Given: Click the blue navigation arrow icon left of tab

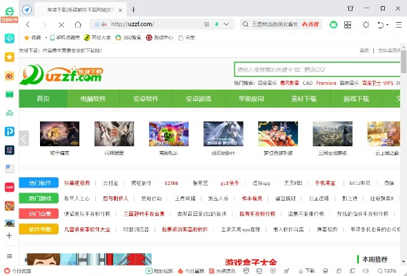Looking at the screenshot, I should [27, 10].
